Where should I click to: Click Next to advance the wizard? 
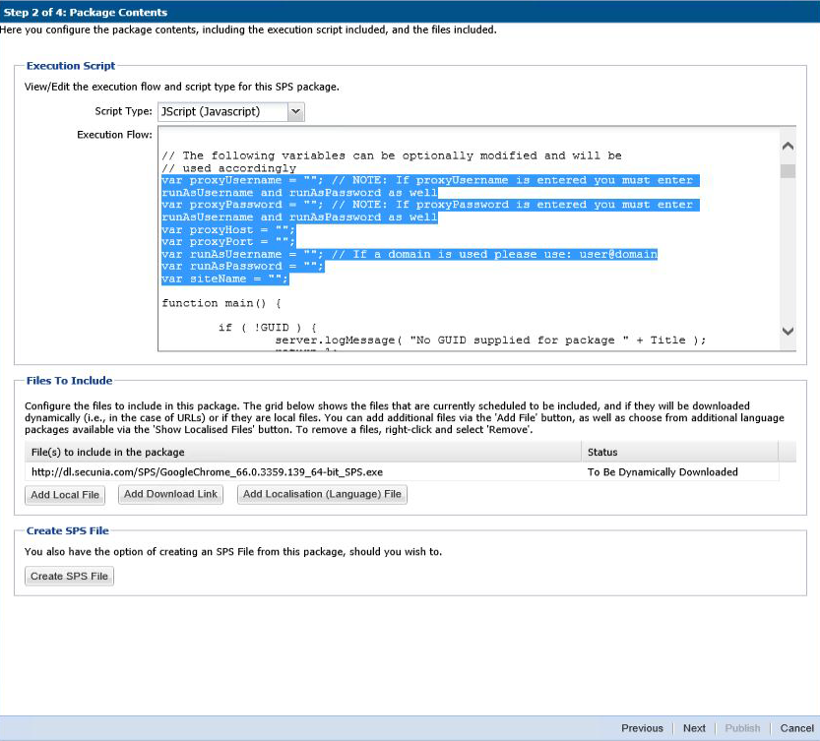point(694,728)
